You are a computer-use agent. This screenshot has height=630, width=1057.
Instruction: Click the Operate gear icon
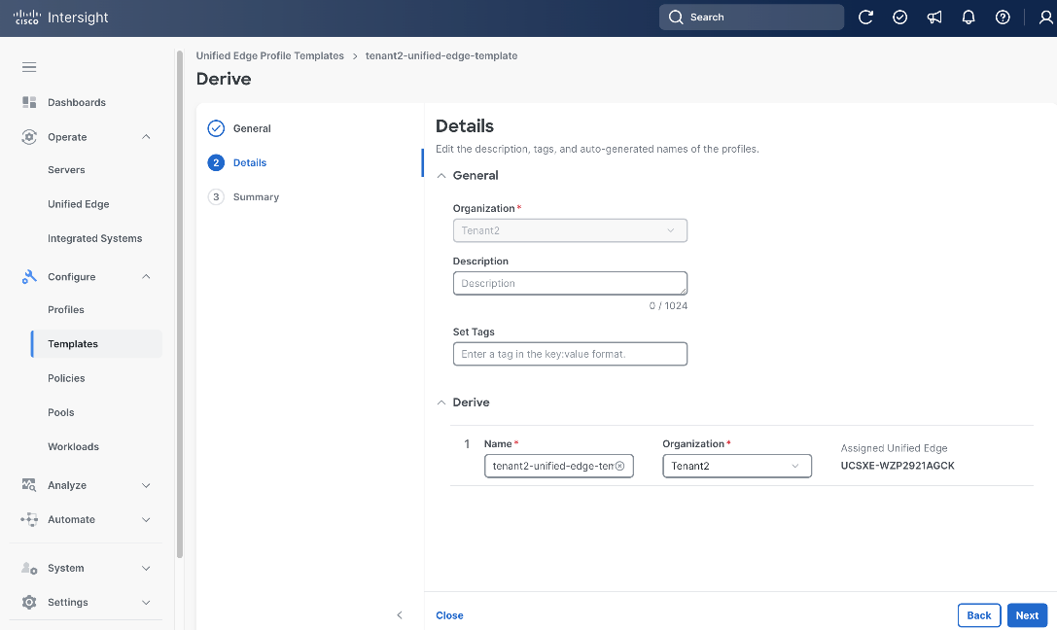pyautogui.click(x=29, y=137)
